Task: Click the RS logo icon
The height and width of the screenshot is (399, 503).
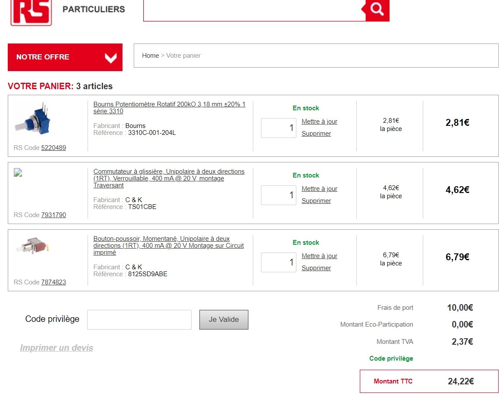Action: (x=31, y=12)
